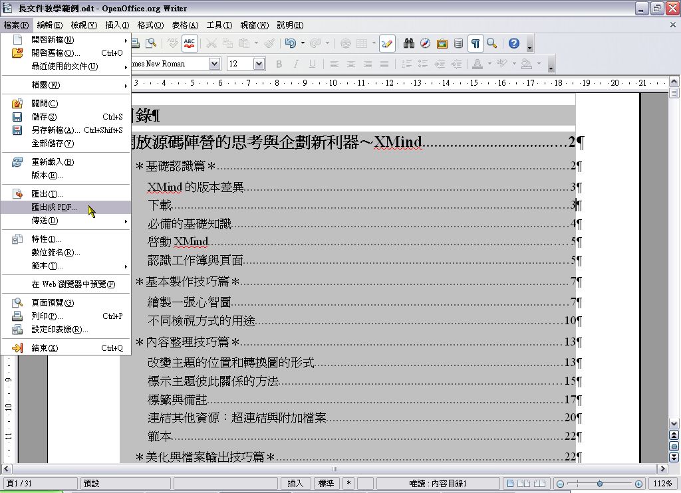Choose 列印 from File menu
Screen dimensions: 681x493
66,316
